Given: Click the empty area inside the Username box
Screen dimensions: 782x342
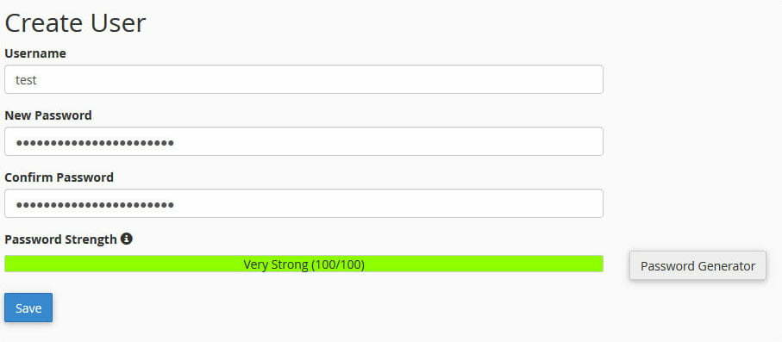Looking at the screenshot, I should tap(319, 79).
